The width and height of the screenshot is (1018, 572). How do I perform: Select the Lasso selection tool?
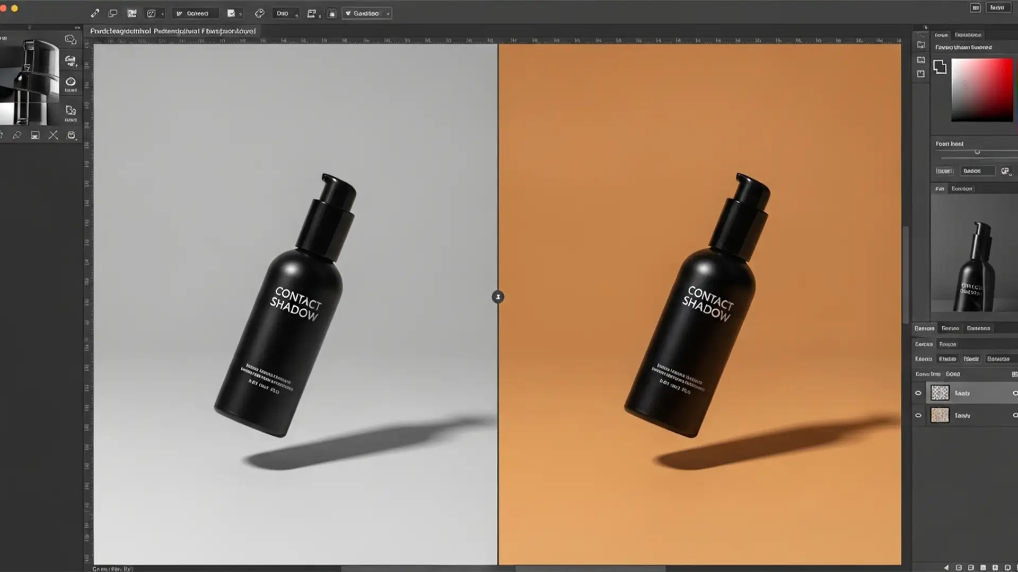tap(112, 13)
